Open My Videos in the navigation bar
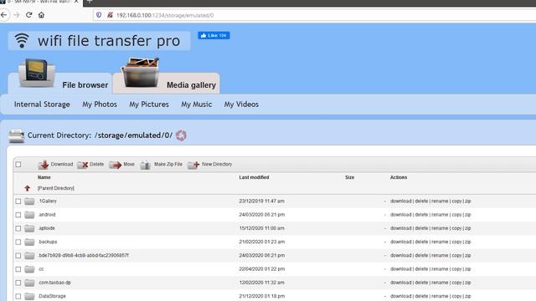 (x=241, y=105)
